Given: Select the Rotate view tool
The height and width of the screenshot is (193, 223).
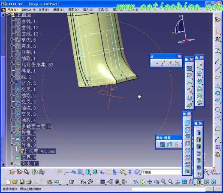Looking at the screenshot, I should point(157,182).
